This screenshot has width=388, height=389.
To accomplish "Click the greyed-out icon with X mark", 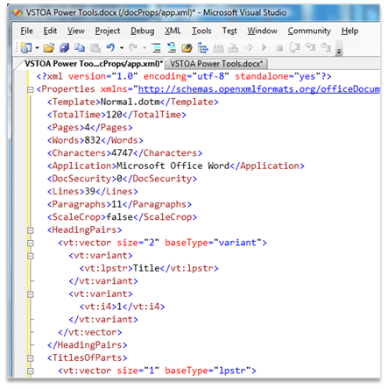I will tap(233, 47).
